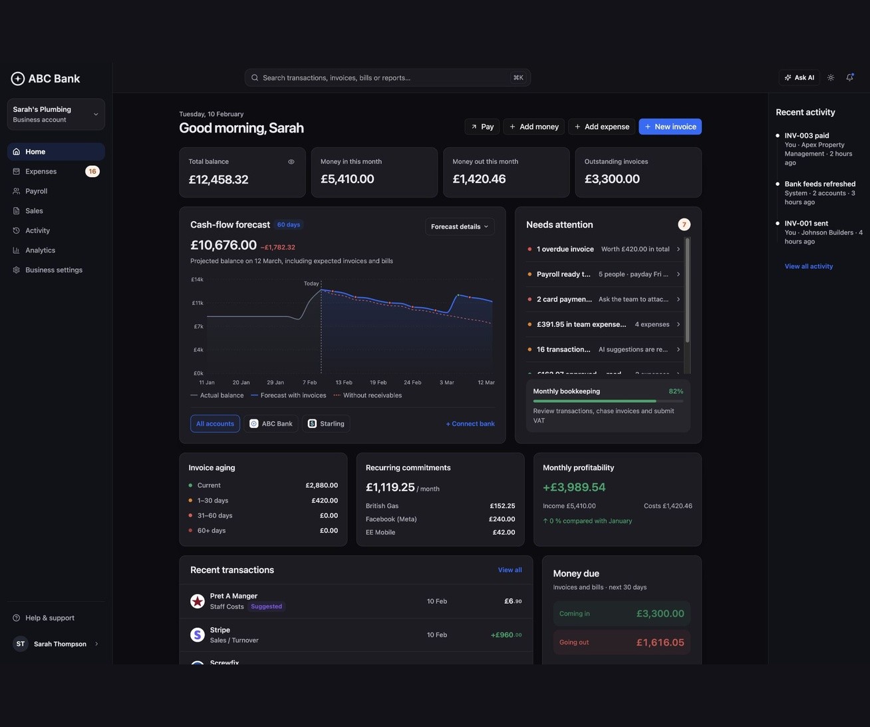870x727 pixels.
Task: Open 16 transactions row chevron
Action: (x=678, y=350)
